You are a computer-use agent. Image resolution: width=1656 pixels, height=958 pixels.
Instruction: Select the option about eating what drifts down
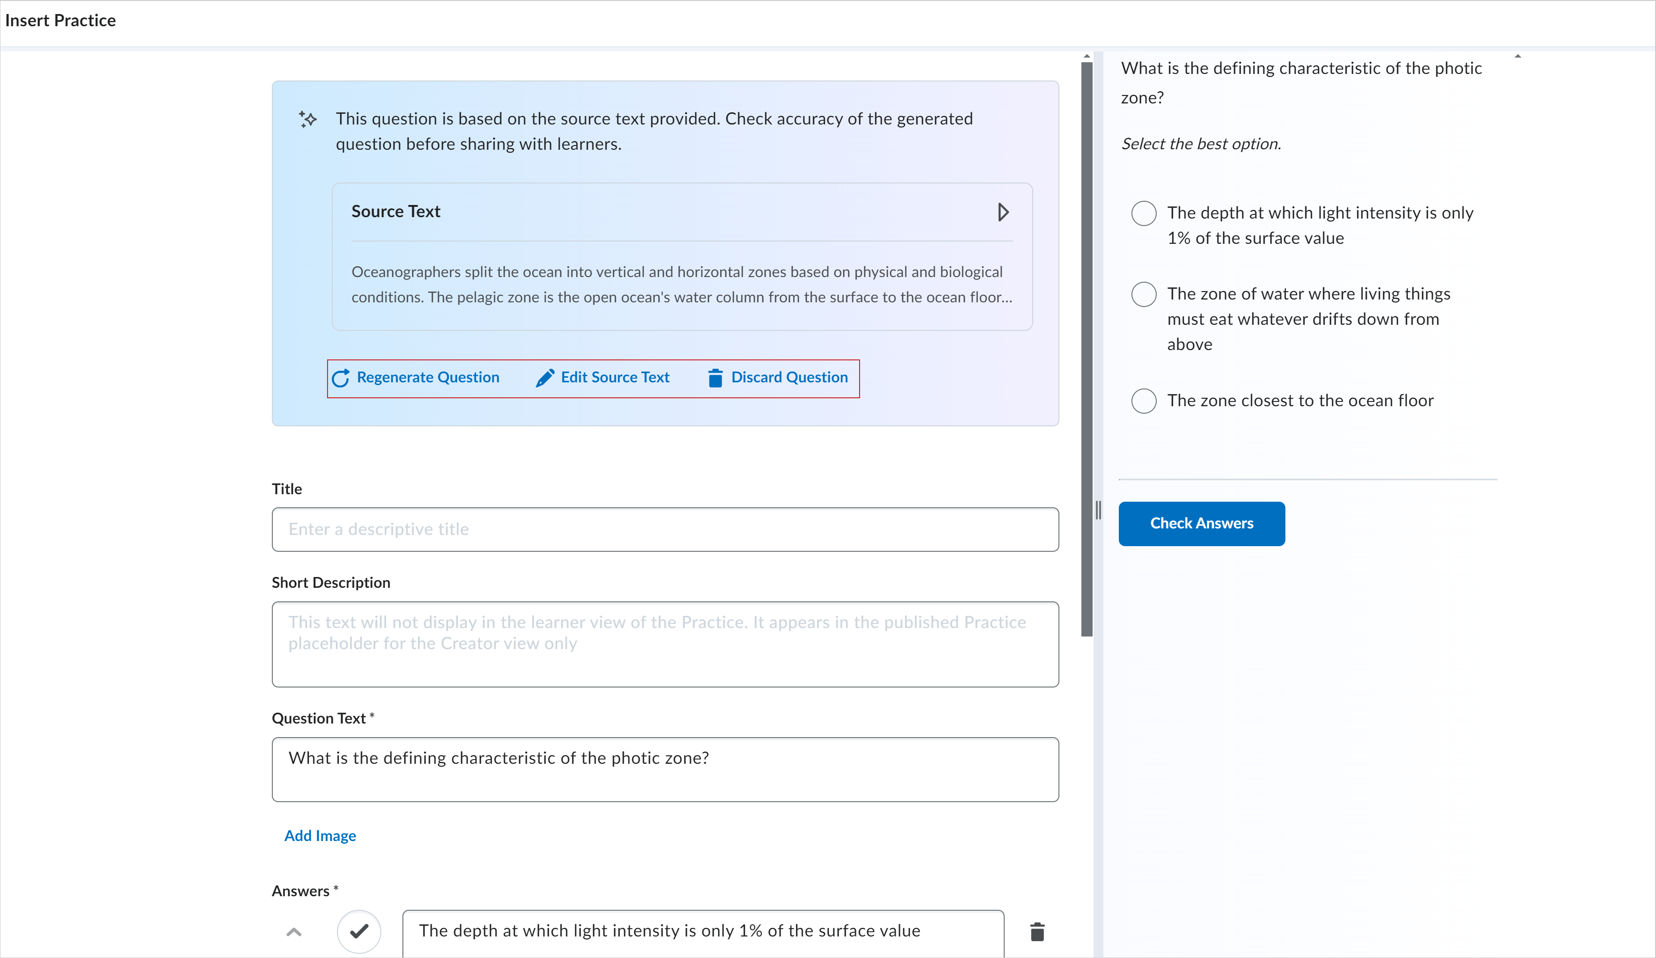coord(1144,294)
